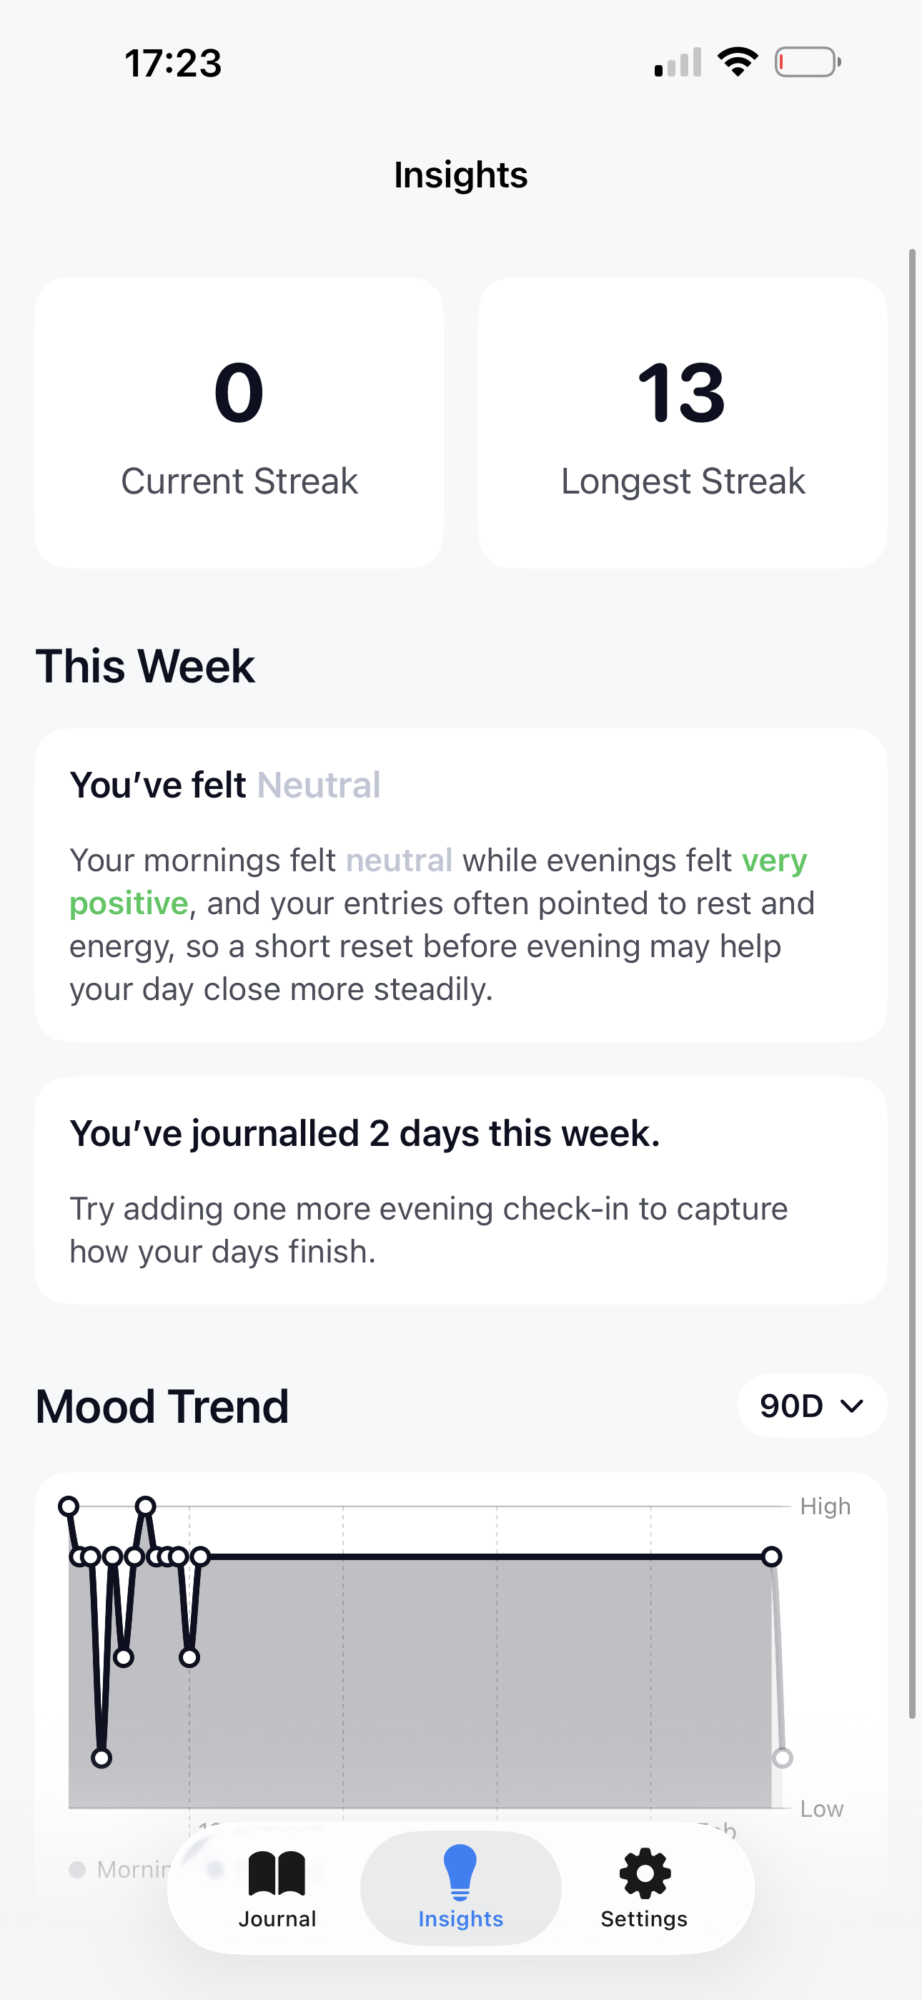The height and width of the screenshot is (2000, 922).
Task: Toggle the Morning series in the chart legend
Action: pos(117,1870)
